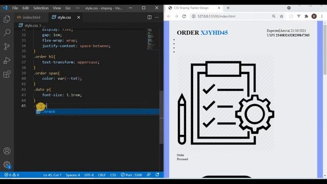Click line number 37 in gutter

pyautogui.click(x=24, y=62)
